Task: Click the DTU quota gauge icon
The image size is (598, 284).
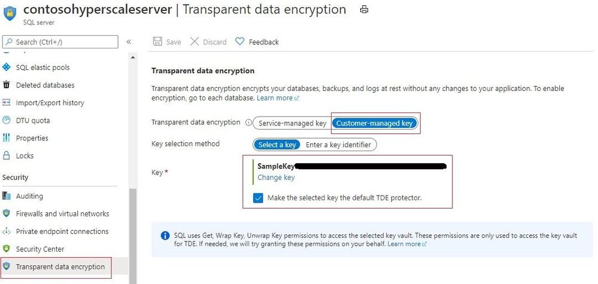Action: 7,120
